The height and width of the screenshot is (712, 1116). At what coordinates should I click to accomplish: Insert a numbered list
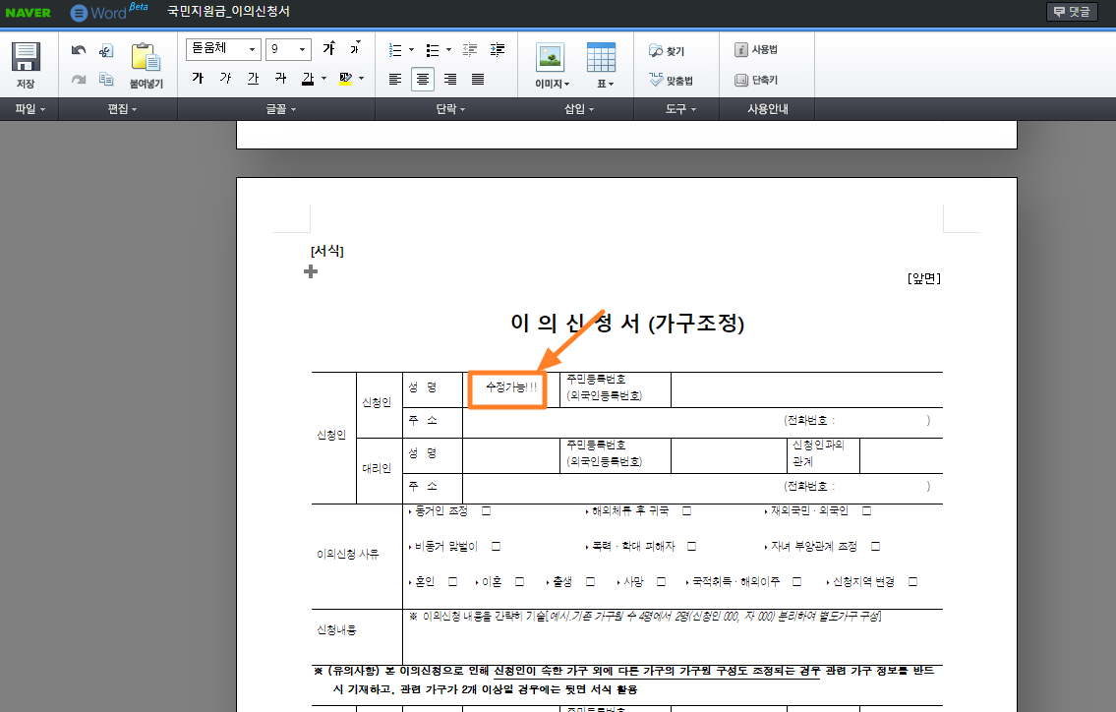coord(395,50)
